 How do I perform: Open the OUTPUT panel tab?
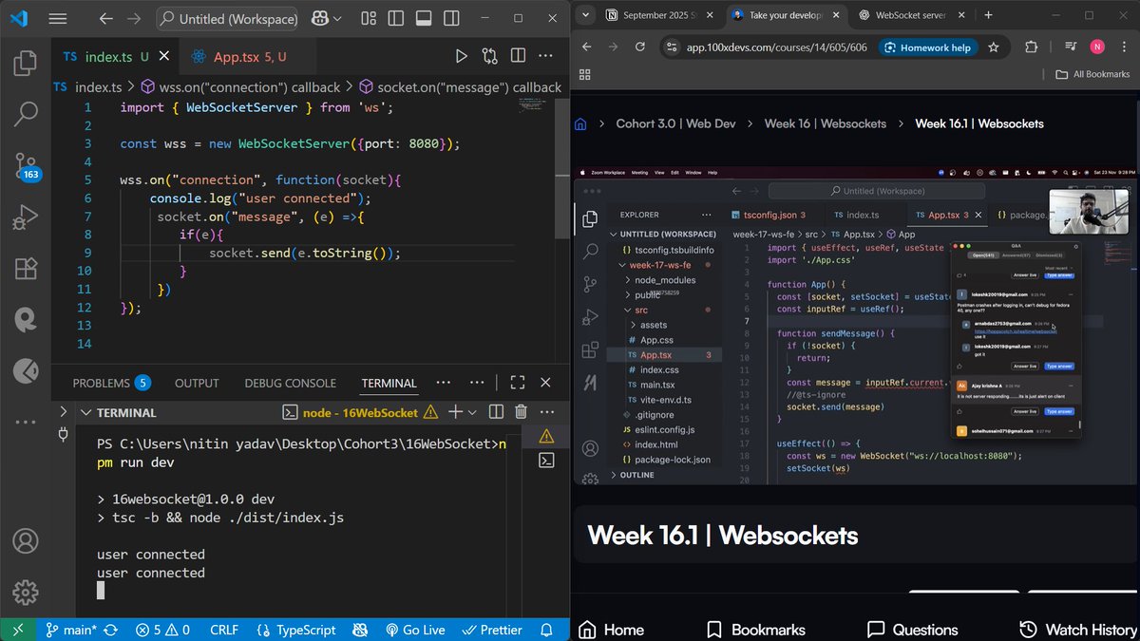pyautogui.click(x=197, y=383)
